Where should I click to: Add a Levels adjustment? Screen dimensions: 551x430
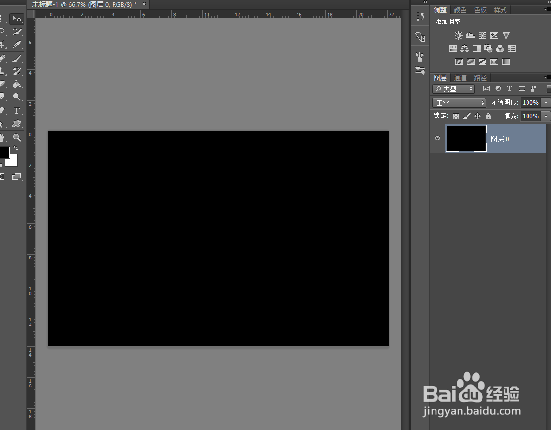point(471,36)
